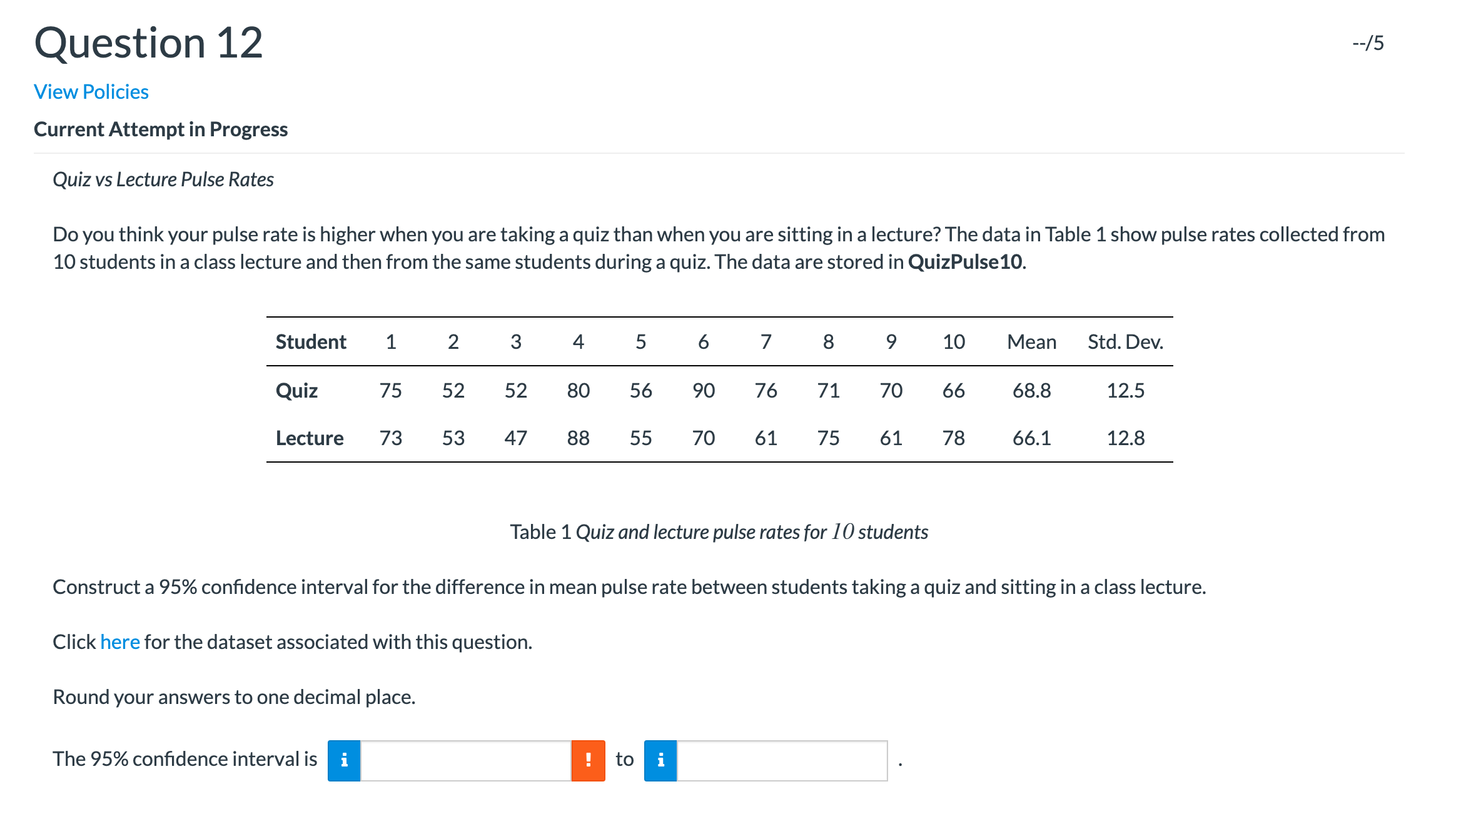Click the Question 12 heading
1466x814 pixels.
[148, 43]
